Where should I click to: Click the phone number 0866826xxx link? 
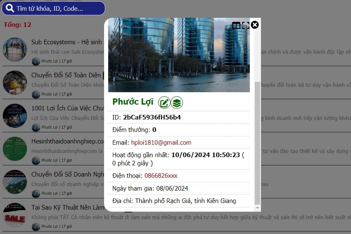pos(161,176)
